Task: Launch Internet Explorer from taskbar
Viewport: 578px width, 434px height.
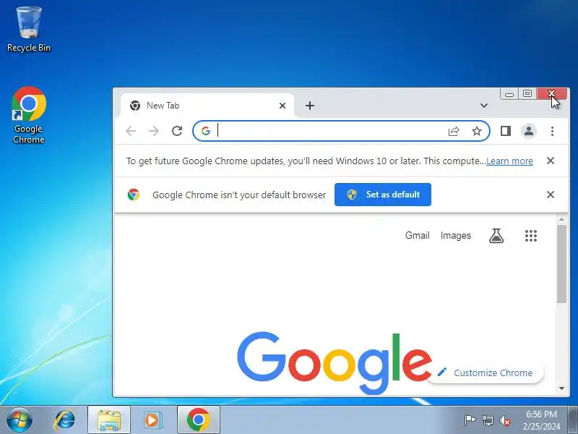Action: pos(64,420)
